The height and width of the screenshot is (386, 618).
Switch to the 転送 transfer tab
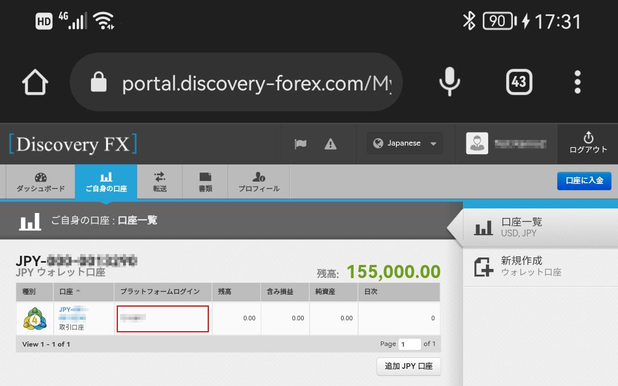click(x=160, y=182)
